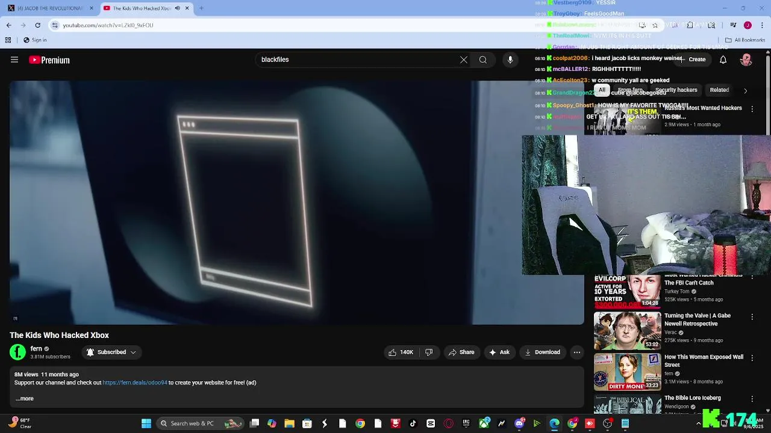Image resolution: width=771 pixels, height=433 pixels.
Task: Open options for Turning the Valve video
Action: point(752,317)
